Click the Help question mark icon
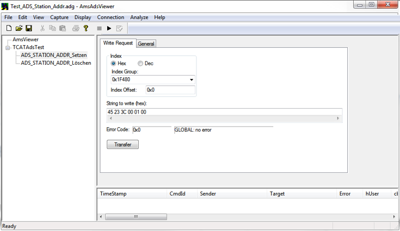 pos(86,28)
